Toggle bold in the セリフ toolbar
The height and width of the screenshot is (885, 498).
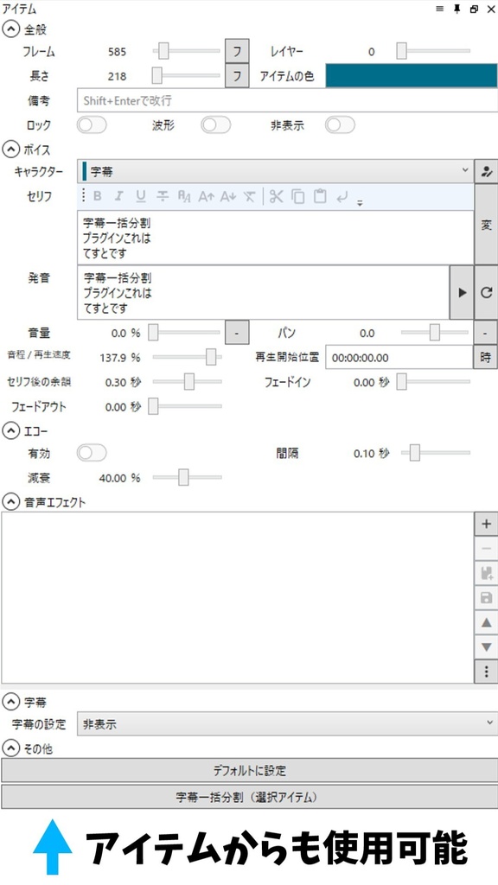[x=97, y=196]
